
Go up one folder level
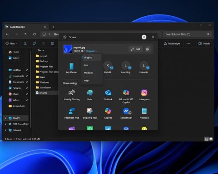click(x=25, y=34)
